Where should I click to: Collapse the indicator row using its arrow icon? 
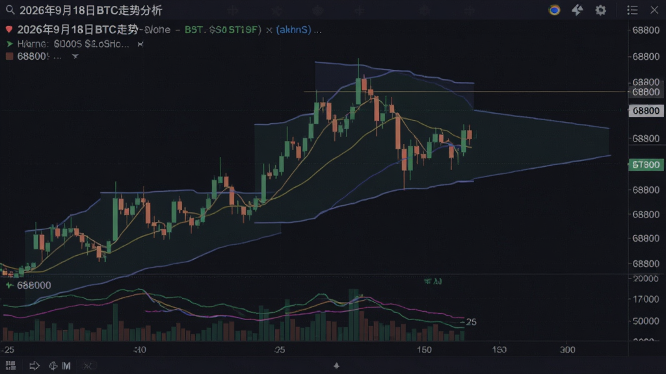pyautogui.click(x=140, y=44)
